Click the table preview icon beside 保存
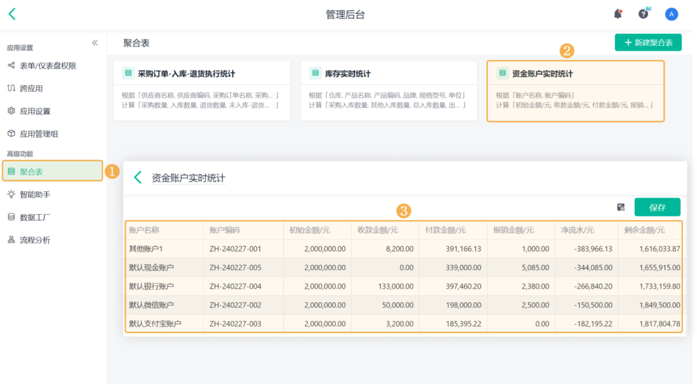The image size is (697, 384). pos(621,207)
